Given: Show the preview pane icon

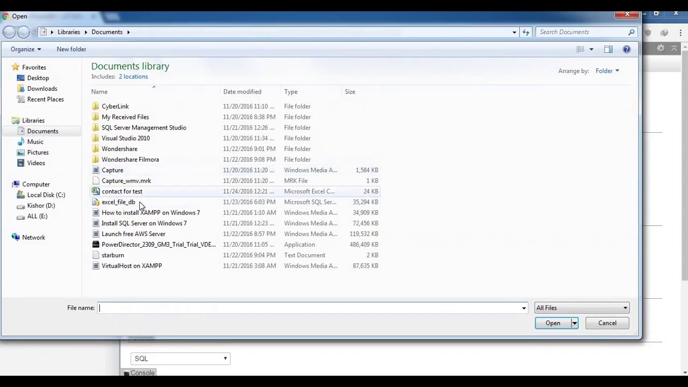Looking at the screenshot, I should (608, 49).
